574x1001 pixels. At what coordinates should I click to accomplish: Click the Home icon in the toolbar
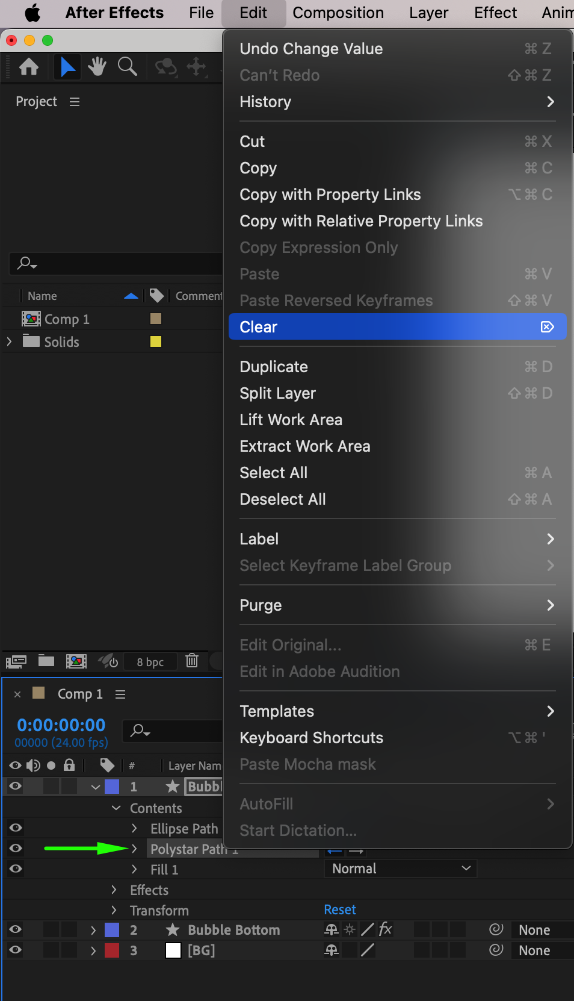pyautogui.click(x=29, y=67)
